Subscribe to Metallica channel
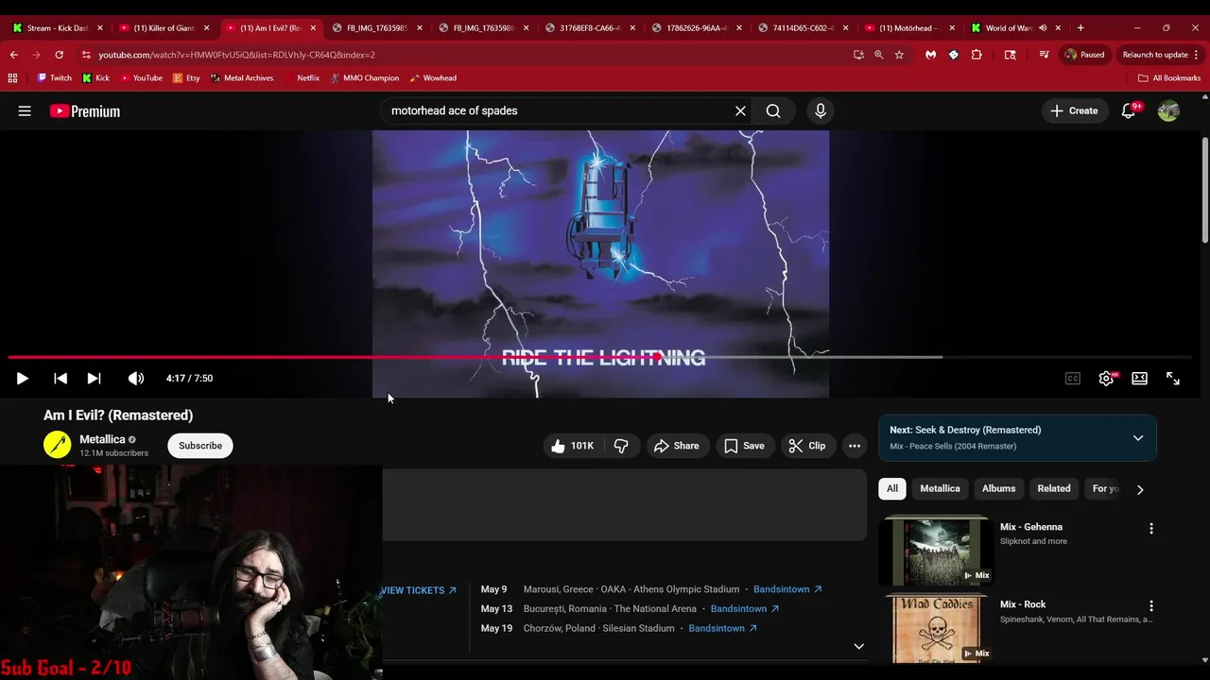Viewport: 1210px width, 680px height. tap(200, 445)
